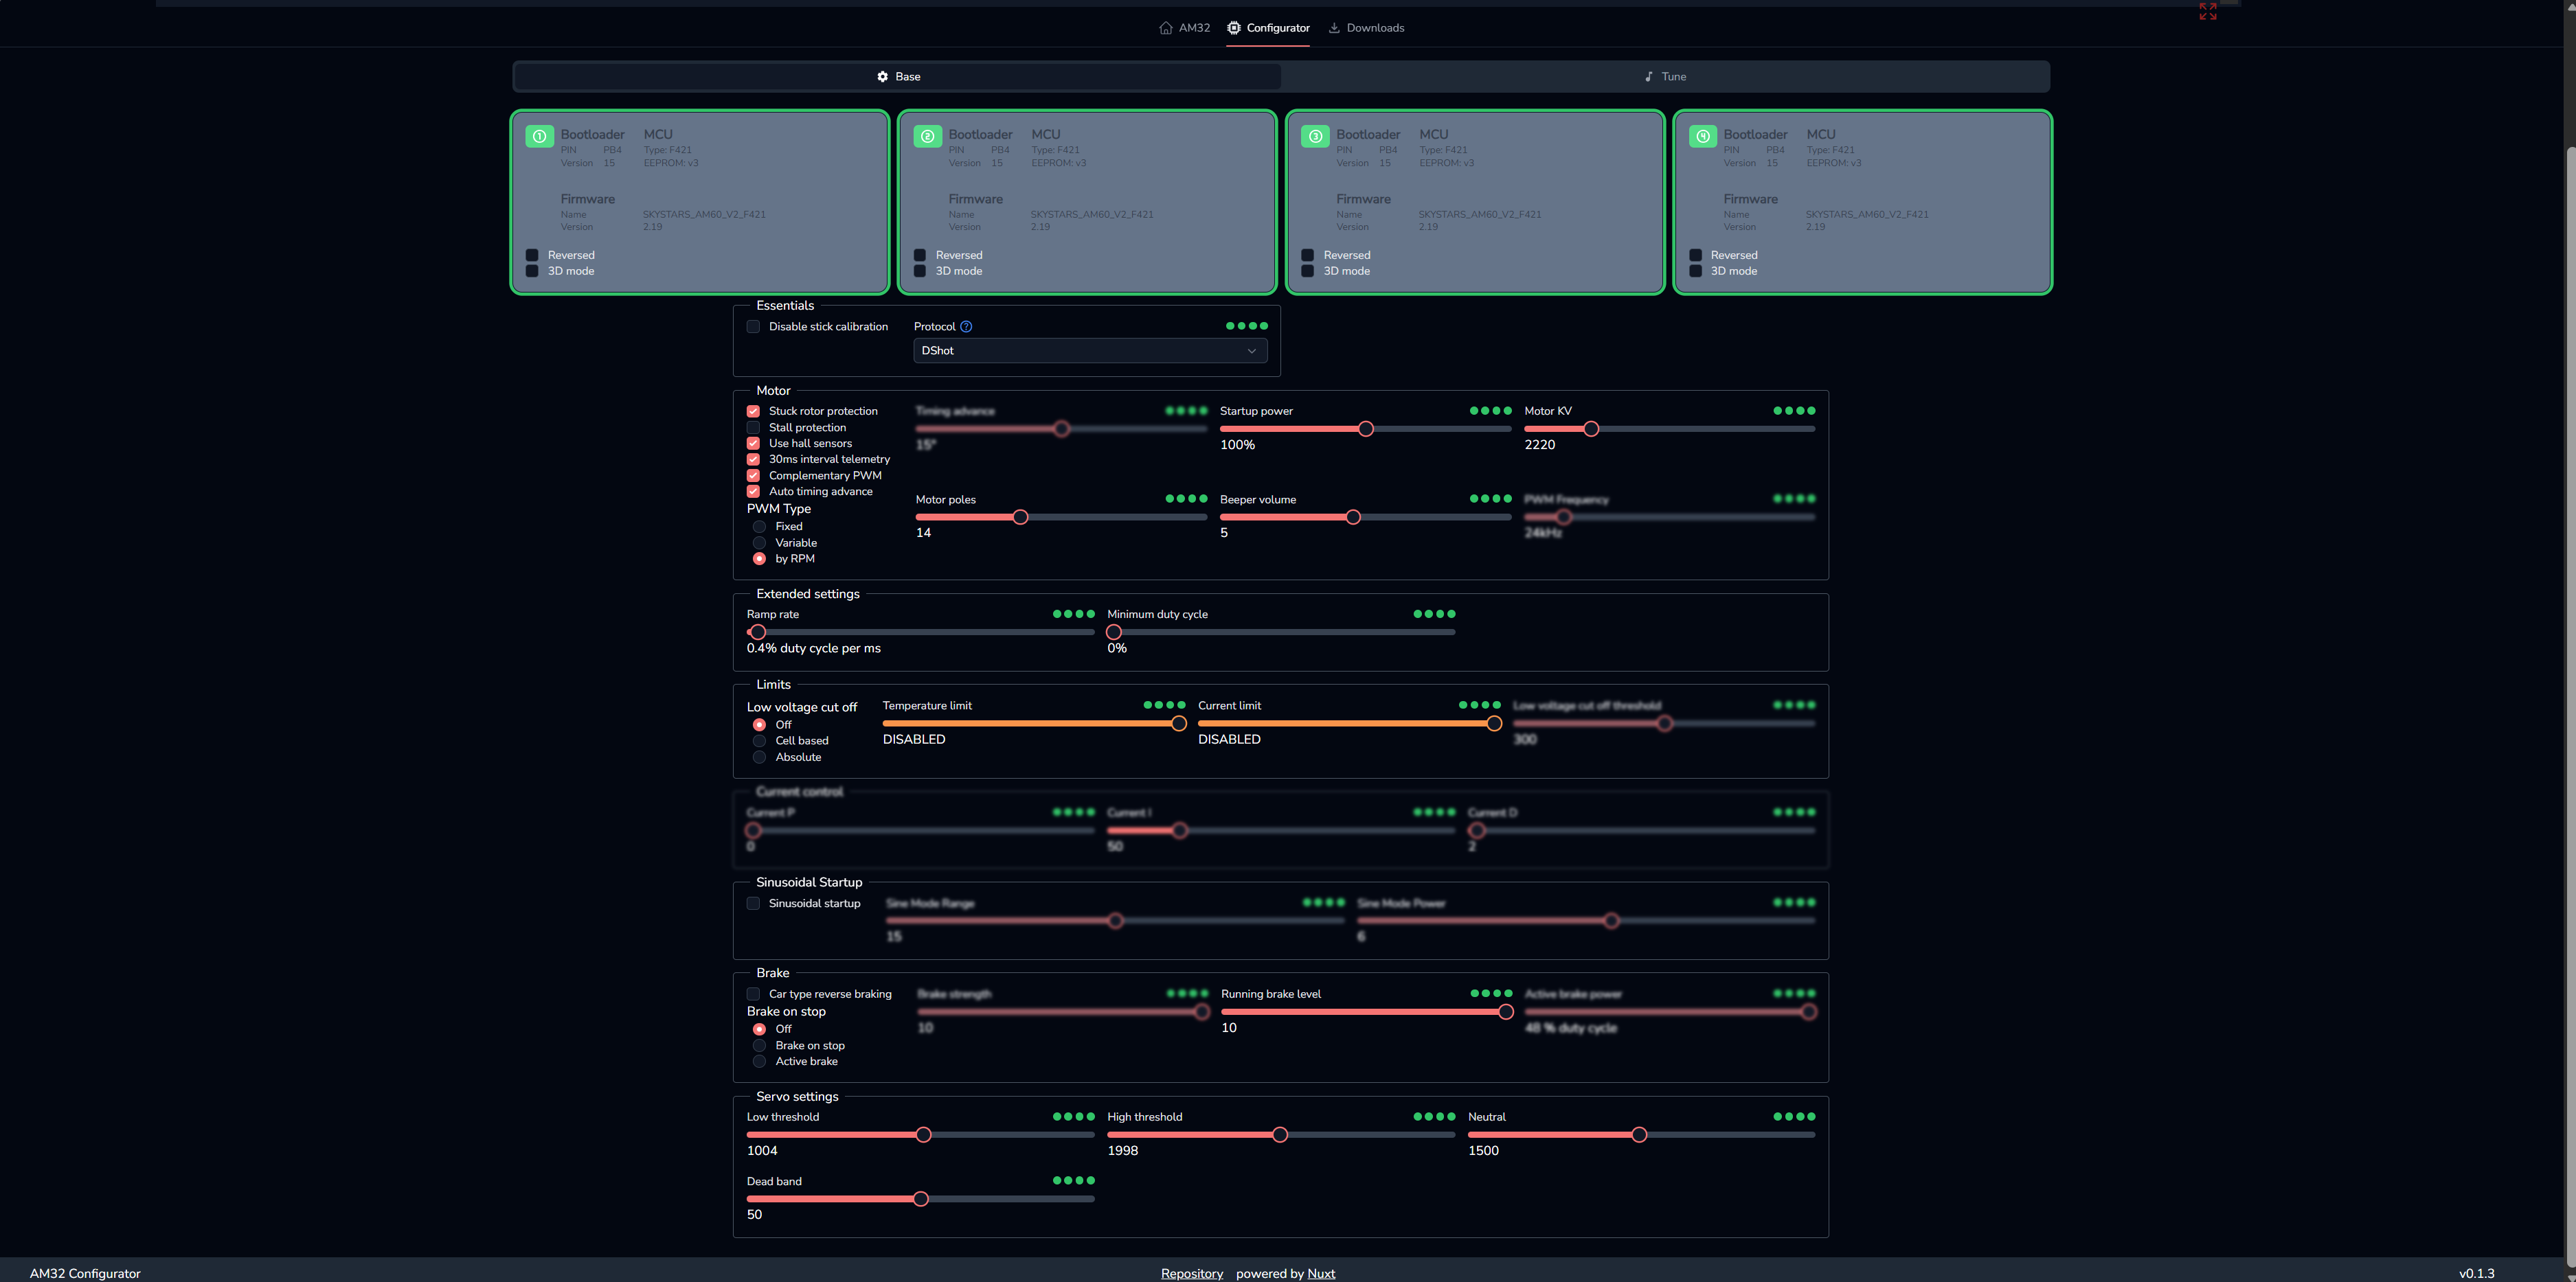Click the Protocol help question icon
Image resolution: width=2576 pixels, height=1282 pixels.
tap(966, 327)
